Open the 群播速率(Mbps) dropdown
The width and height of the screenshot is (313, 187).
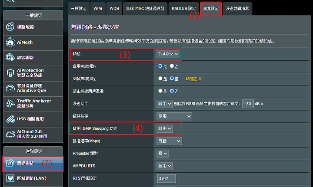pyautogui.click(x=169, y=141)
